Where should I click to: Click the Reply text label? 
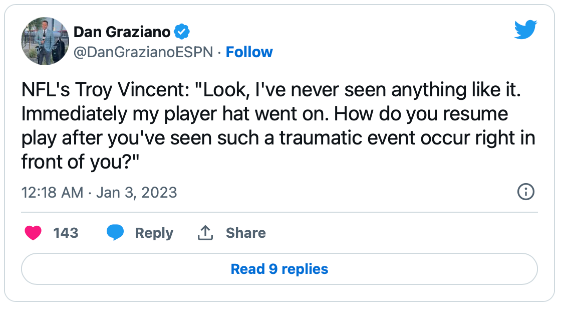[154, 233]
